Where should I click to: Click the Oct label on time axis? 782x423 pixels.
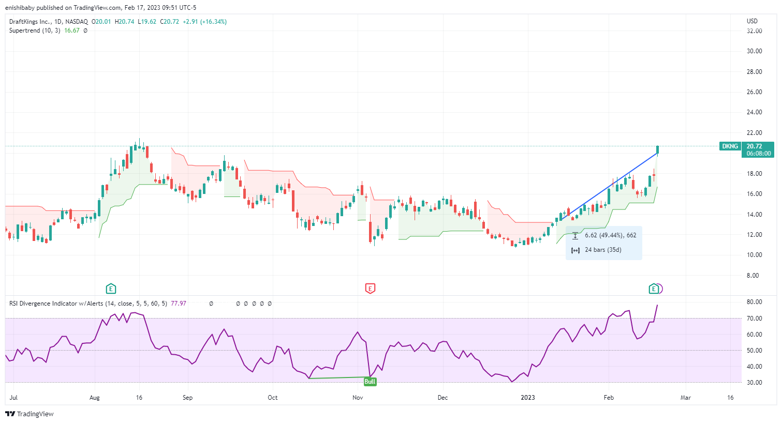pyautogui.click(x=273, y=398)
